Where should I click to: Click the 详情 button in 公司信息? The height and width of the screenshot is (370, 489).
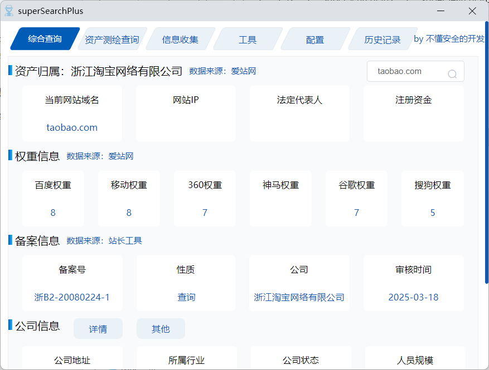coord(98,329)
